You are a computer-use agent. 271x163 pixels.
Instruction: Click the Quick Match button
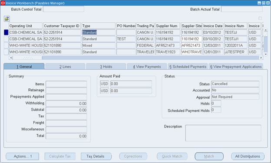click(172, 156)
